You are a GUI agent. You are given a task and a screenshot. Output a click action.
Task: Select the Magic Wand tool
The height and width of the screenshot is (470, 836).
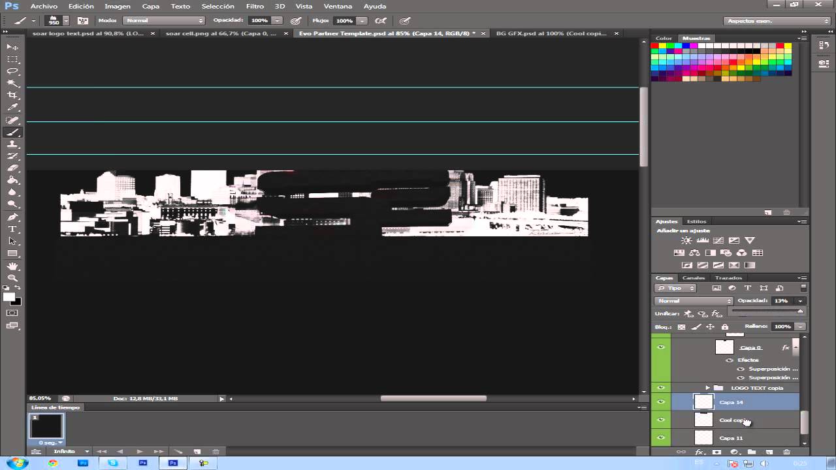coord(12,84)
